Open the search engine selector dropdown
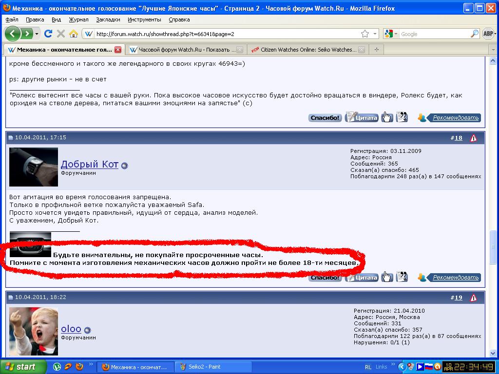Image resolution: width=499 pixels, height=374 pixels. [390, 34]
